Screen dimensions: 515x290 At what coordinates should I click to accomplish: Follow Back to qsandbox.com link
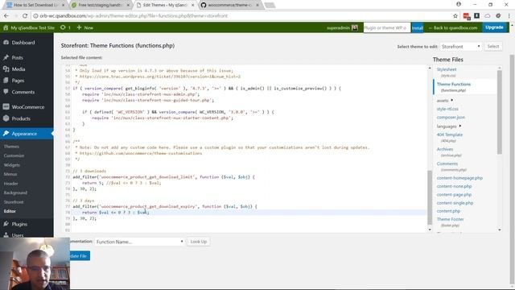(x=453, y=28)
